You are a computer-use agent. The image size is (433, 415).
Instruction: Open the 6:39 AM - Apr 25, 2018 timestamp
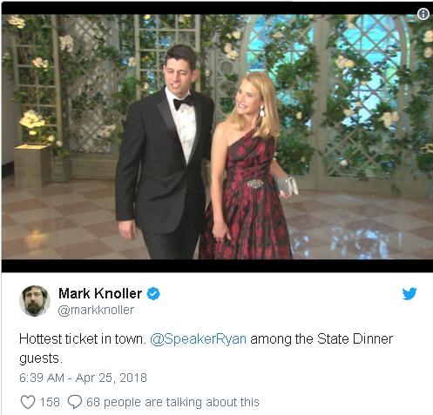point(83,378)
